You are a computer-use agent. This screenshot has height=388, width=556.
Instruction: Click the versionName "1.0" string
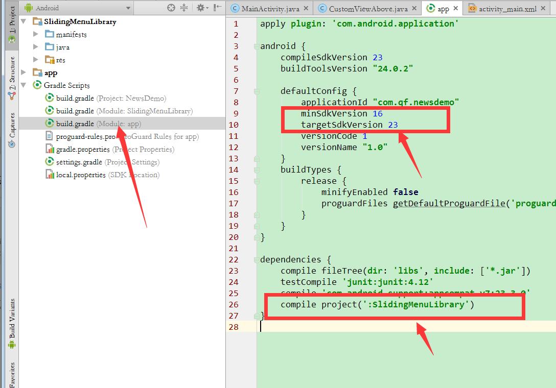pyautogui.click(x=375, y=147)
